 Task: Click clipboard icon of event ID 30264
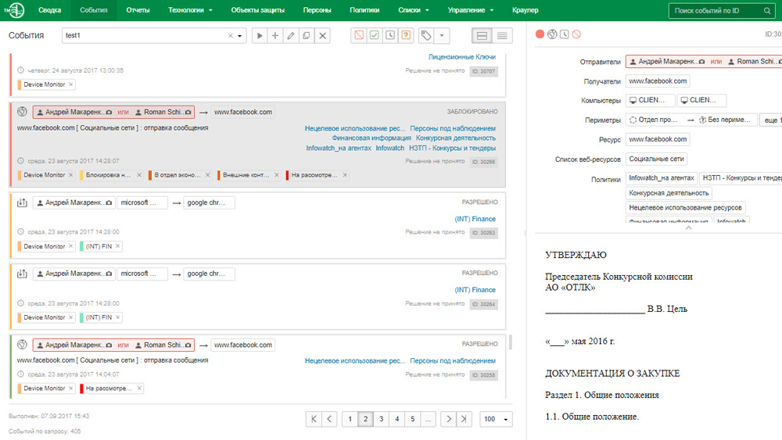click(x=22, y=273)
